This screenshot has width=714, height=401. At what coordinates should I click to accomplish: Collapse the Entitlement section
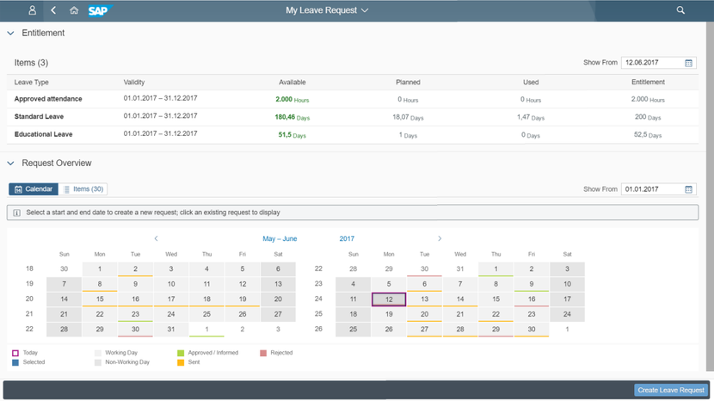pos(10,34)
